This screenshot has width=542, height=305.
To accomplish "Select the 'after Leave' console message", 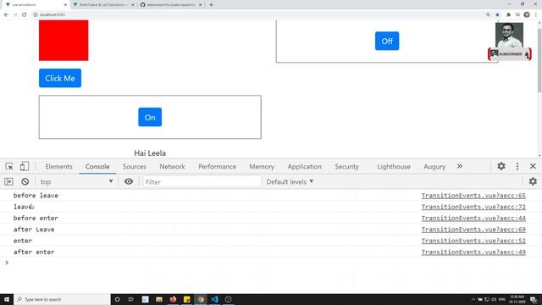I will [x=34, y=230].
